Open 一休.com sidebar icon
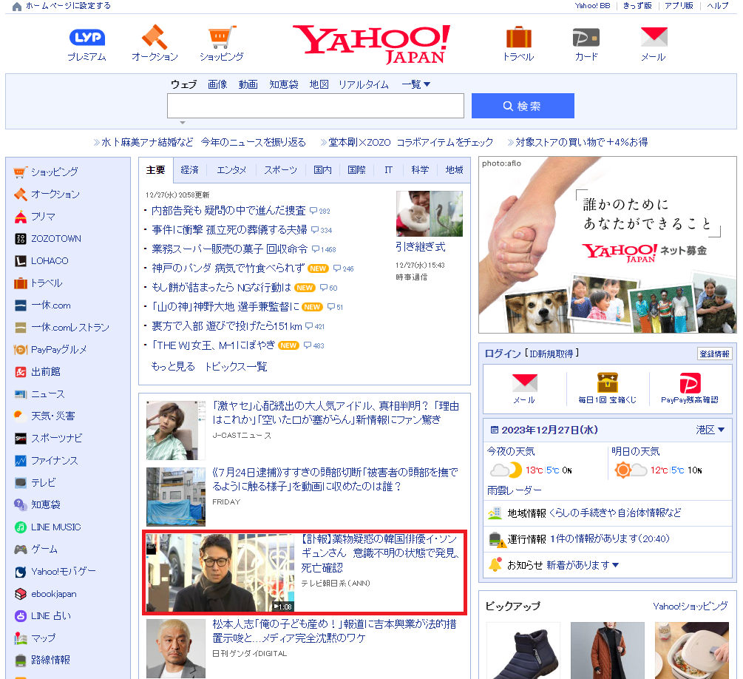Image resolution: width=743 pixels, height=679 pixels. pos(21,305)
